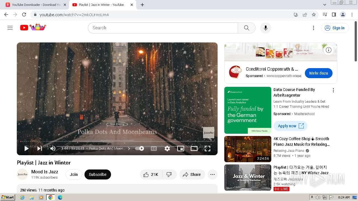
Task: Open the Mood Is Jazz channel avatar
Action: [x=22, y=174]
